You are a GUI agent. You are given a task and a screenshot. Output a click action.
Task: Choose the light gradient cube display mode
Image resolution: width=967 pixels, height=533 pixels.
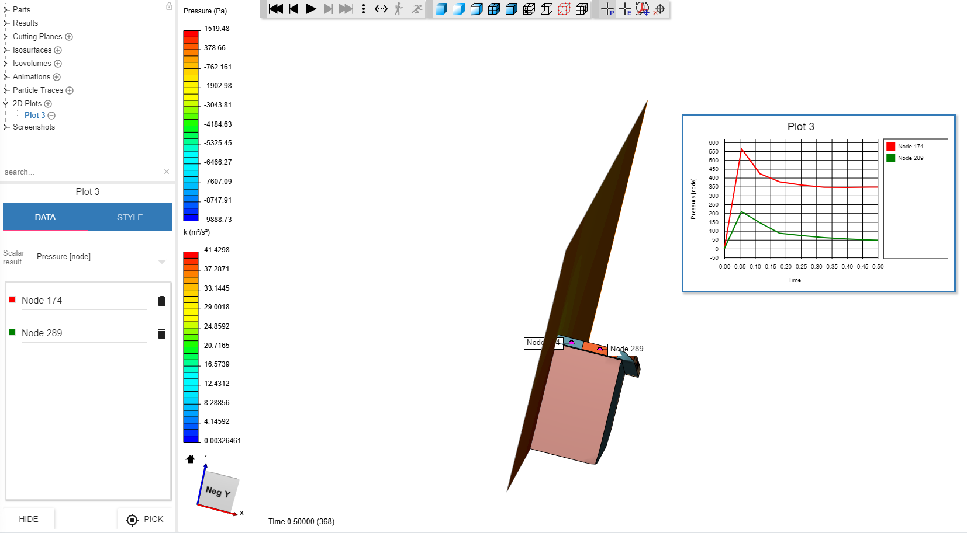coord(459,9)
